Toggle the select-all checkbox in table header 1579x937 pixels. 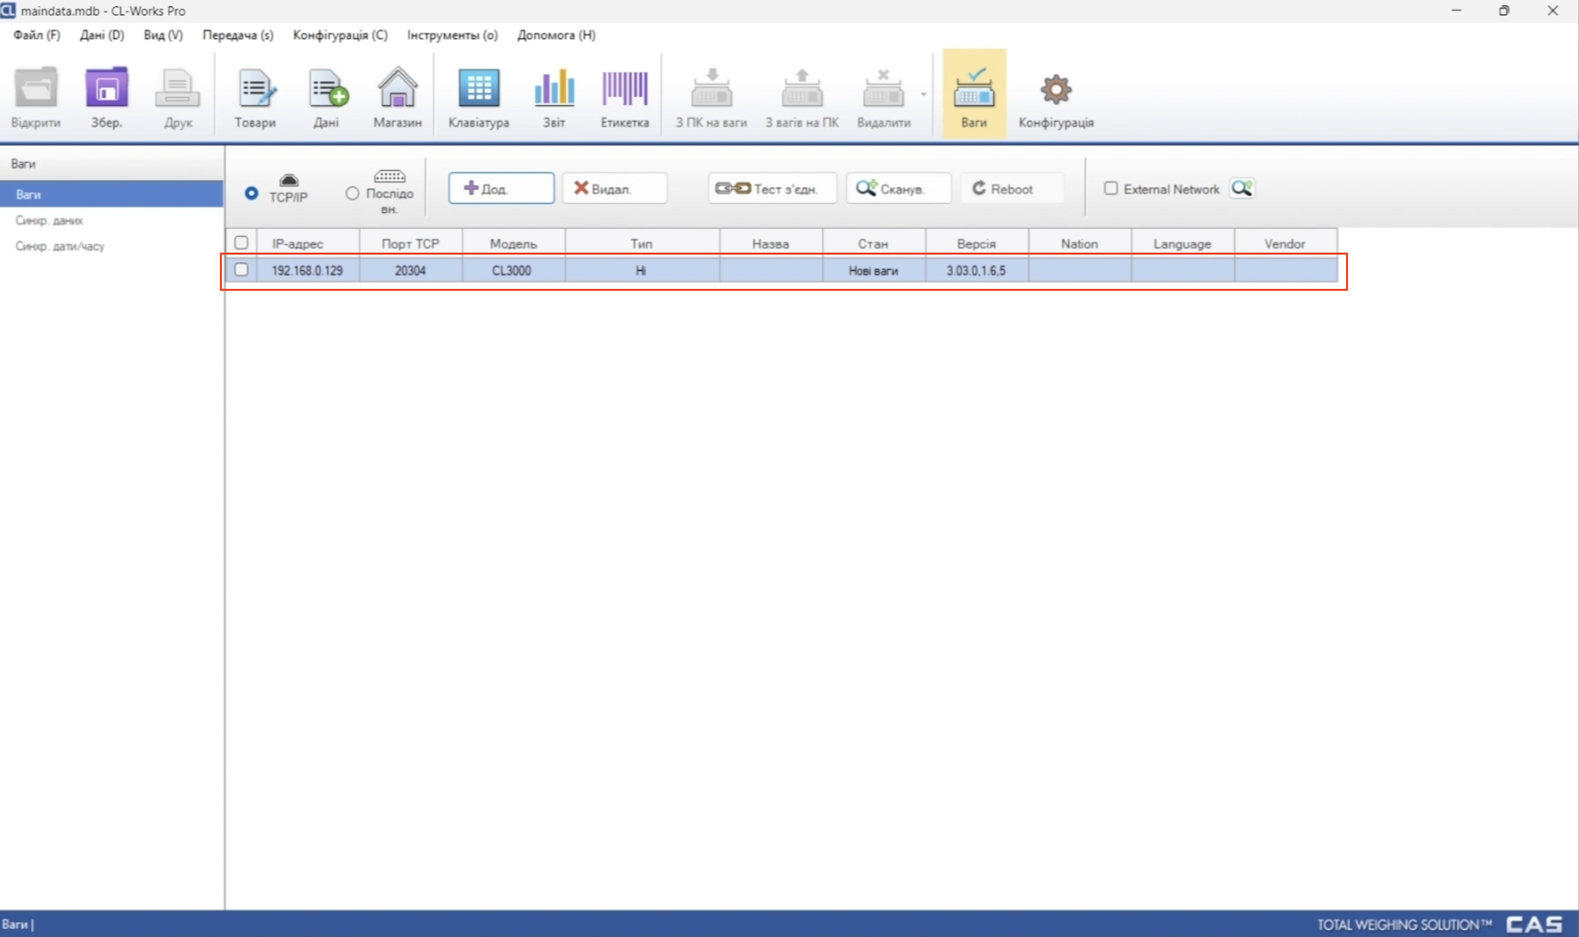coord(241,243)
